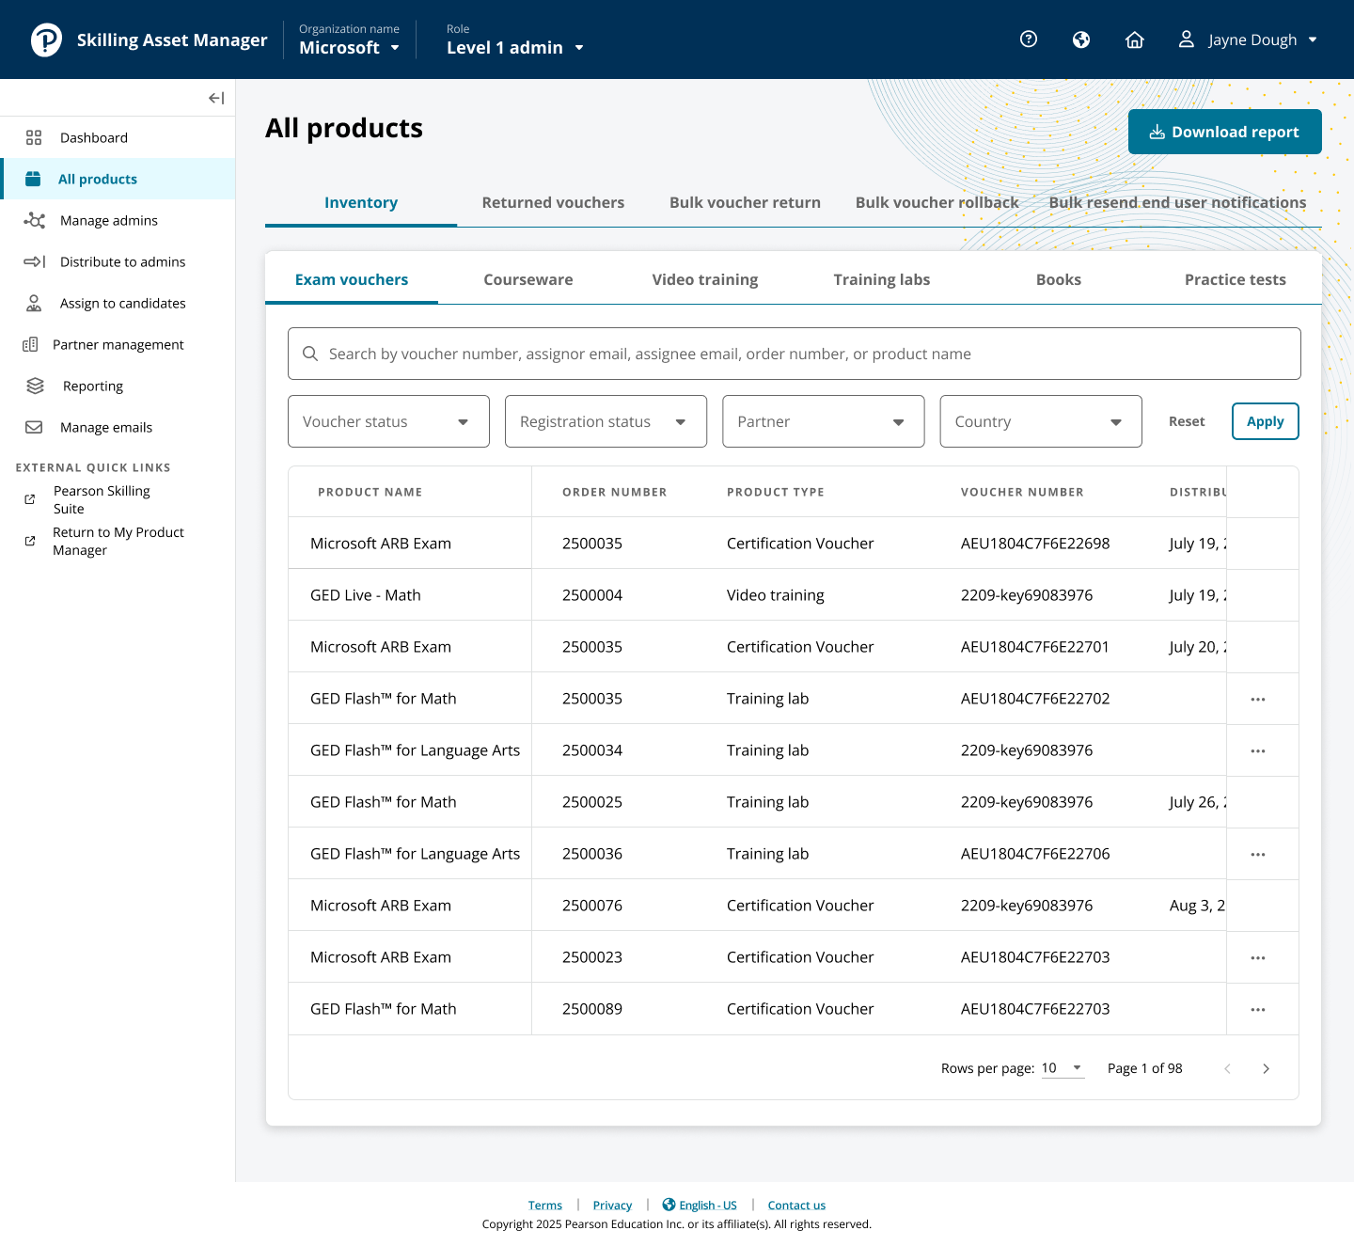Click external link icon for My Product Manager
This screenshot has width=1354, height=1246.
tap(30, 541)
